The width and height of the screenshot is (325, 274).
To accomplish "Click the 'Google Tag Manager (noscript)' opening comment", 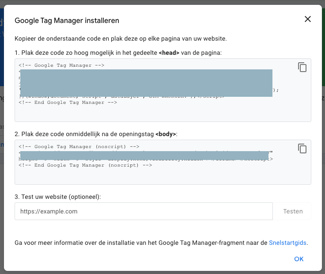I will point(79,146).
